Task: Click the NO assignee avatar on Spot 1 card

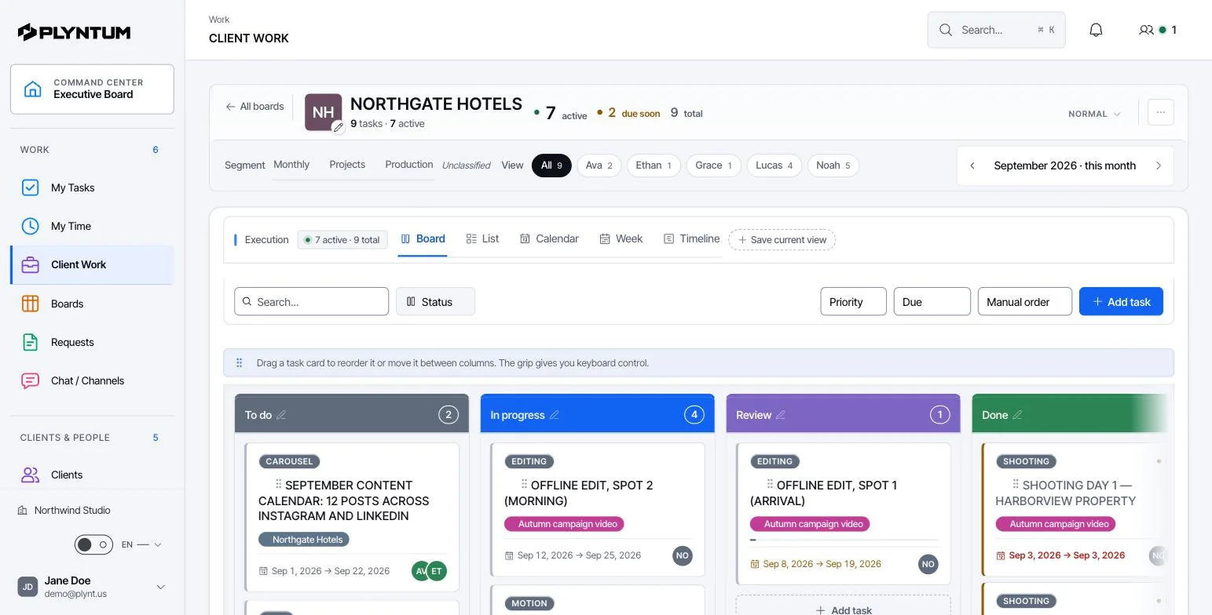Action: (928, 564)
